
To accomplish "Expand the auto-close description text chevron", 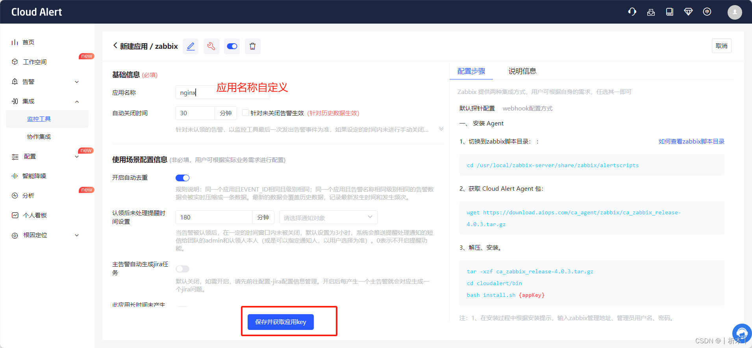I will pos(441,129).
